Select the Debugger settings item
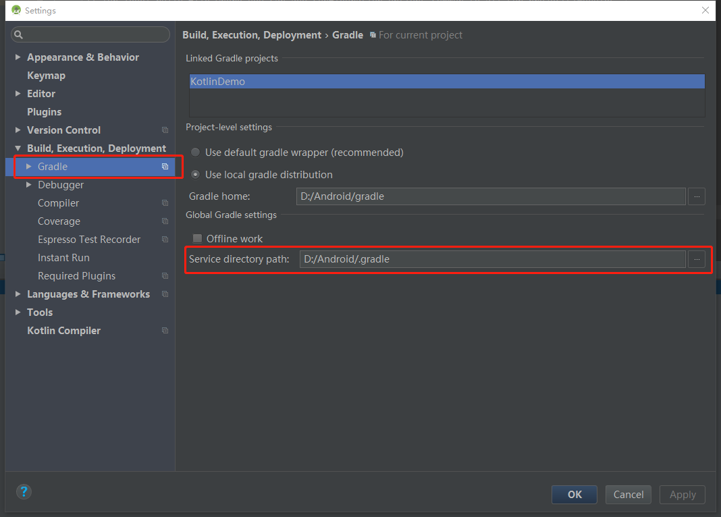Viewport: 721px width, 517px height. point(61,185)
